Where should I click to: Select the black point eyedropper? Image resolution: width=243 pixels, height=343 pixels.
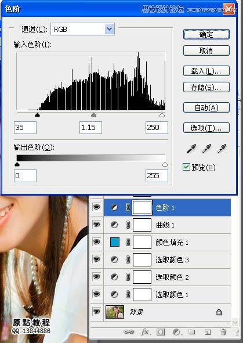tap(191, 149)
